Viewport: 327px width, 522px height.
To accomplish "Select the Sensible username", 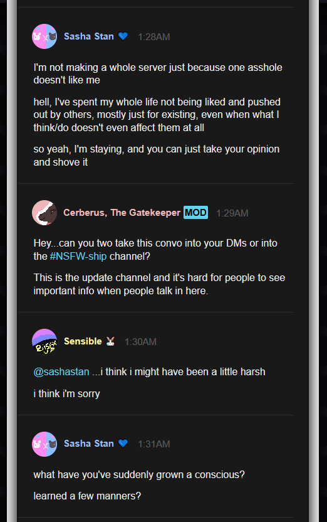I will [83, 341].
